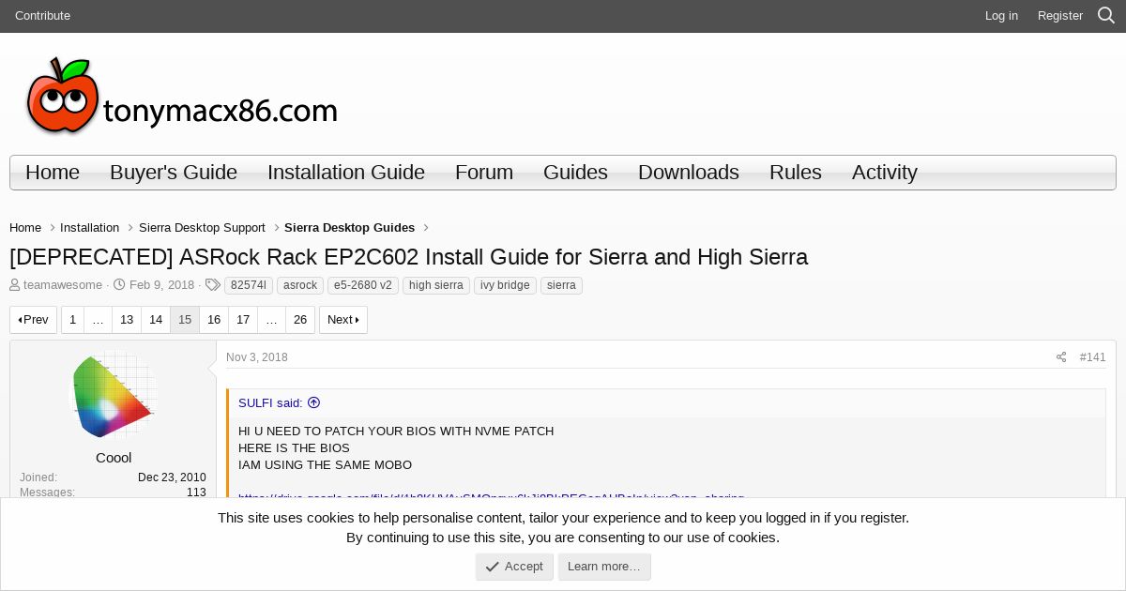
Task: Go to last page 26
Action: (300, 320)
